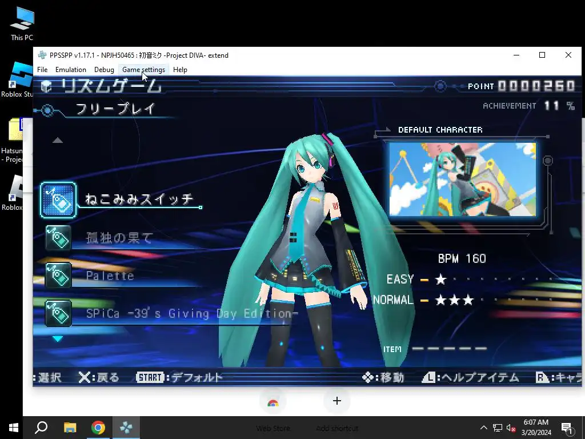Open the notification center icon
This screenshot has width=585, height=439.
point(567,428)
